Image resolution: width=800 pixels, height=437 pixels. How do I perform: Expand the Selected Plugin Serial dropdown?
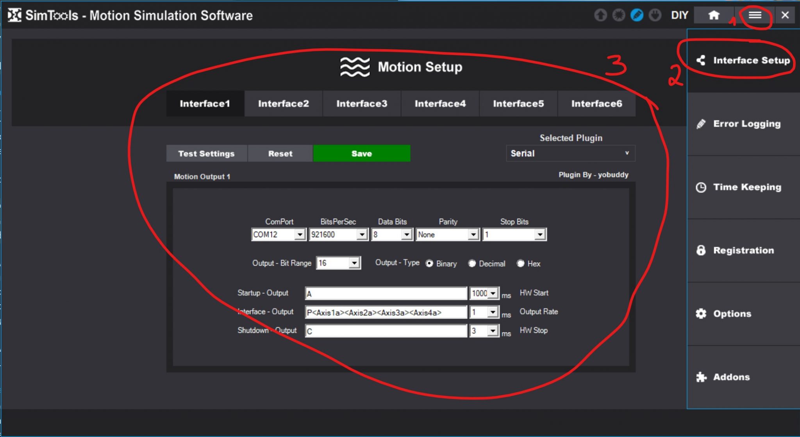click(x=570, y=153)
